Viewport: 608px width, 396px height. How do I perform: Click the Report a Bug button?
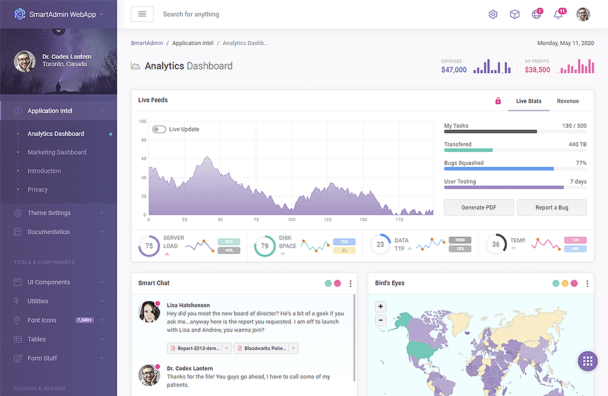pyautogui.click(x=552, y=208)
